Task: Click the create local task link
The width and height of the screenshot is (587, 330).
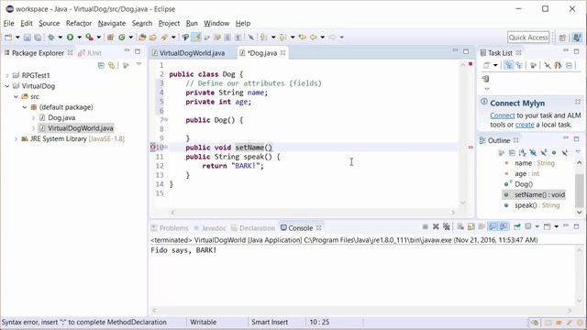Action: point(525,125)
